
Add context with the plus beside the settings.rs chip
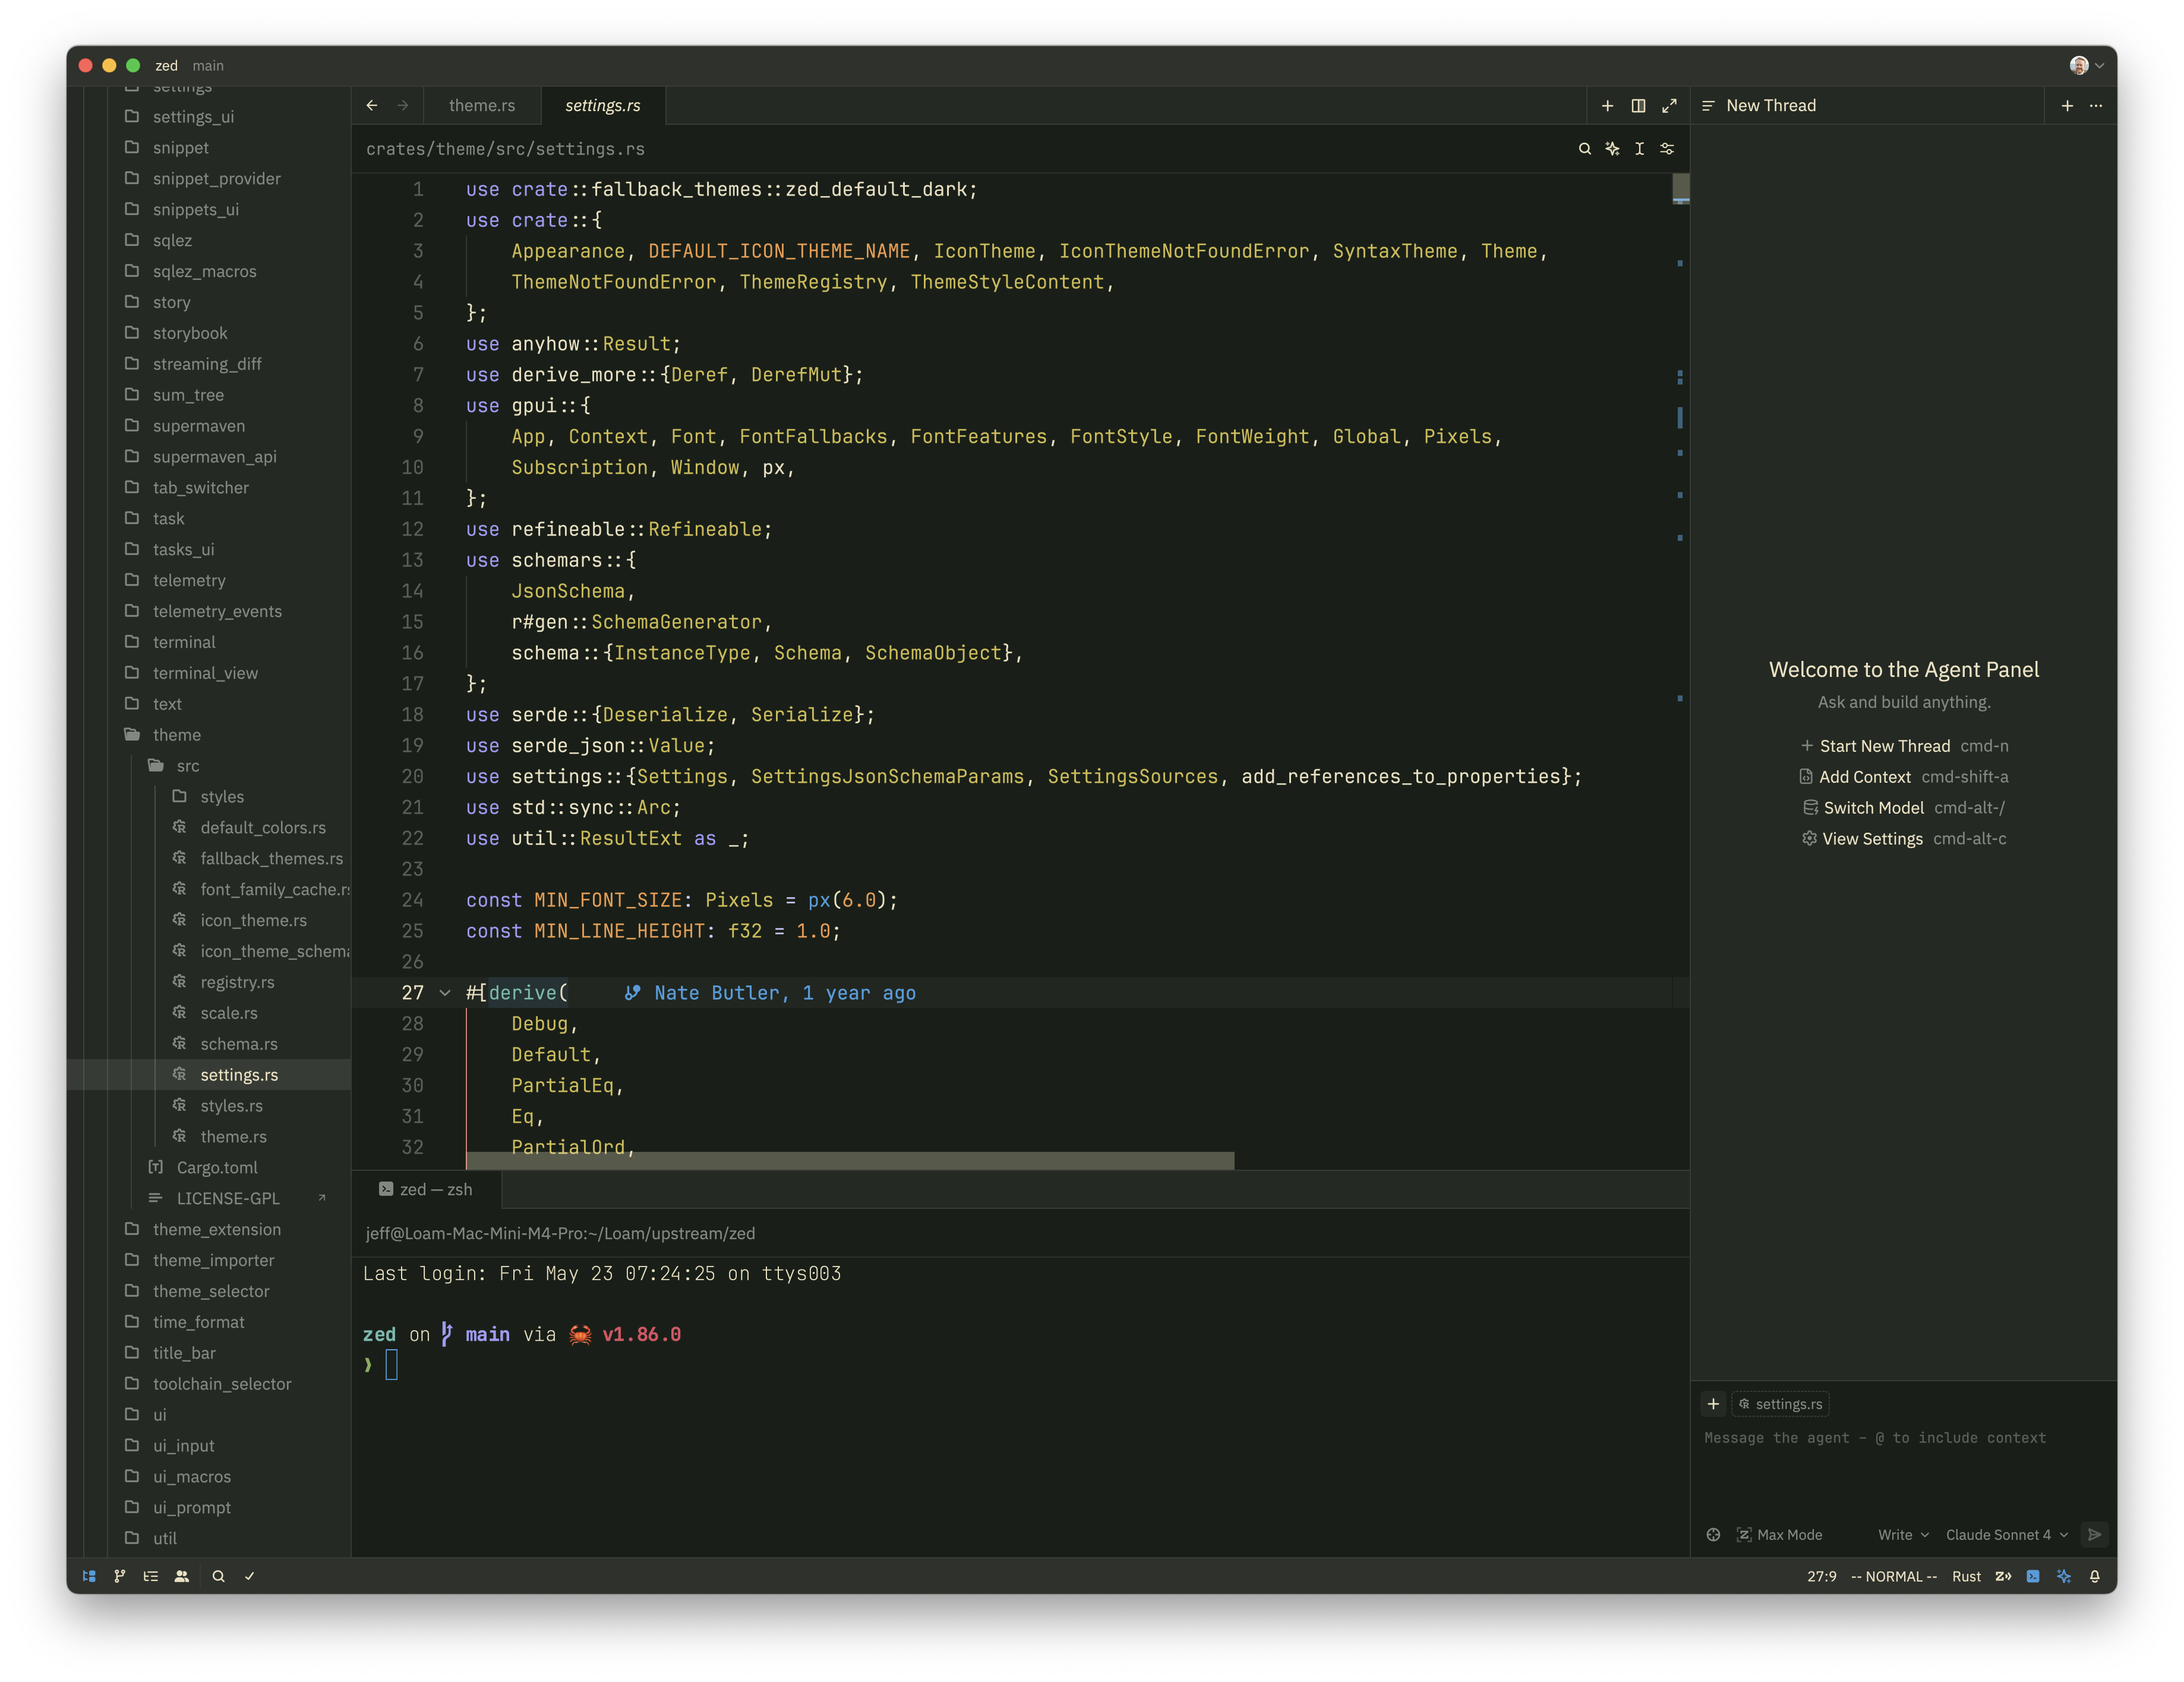[x=1713, y=1404]
